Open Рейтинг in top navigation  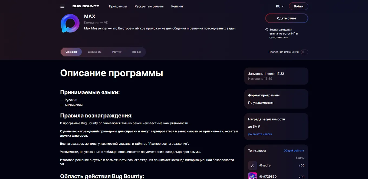177,6
